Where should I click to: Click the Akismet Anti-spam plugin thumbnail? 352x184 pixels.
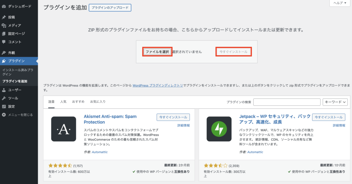(x=64, y=129)
